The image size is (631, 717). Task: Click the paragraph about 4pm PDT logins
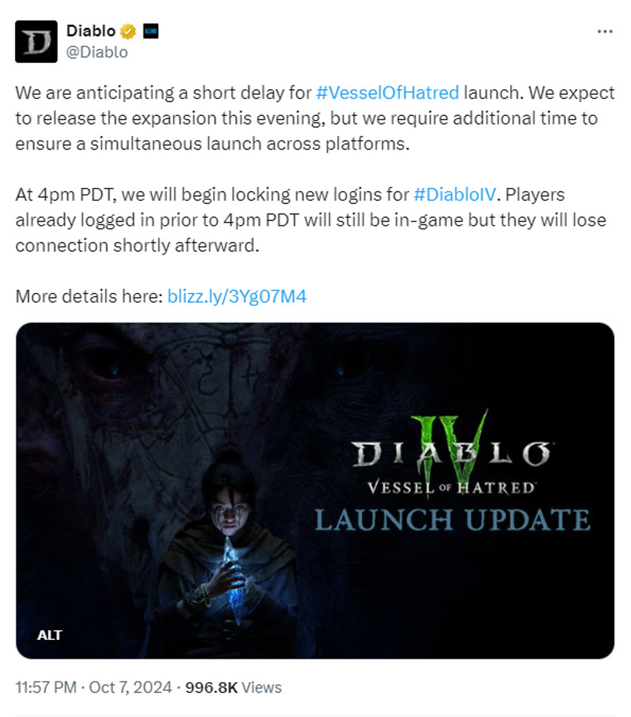311,220
